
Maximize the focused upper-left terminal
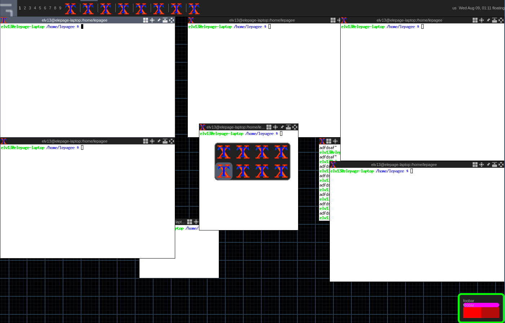point(152,20)
